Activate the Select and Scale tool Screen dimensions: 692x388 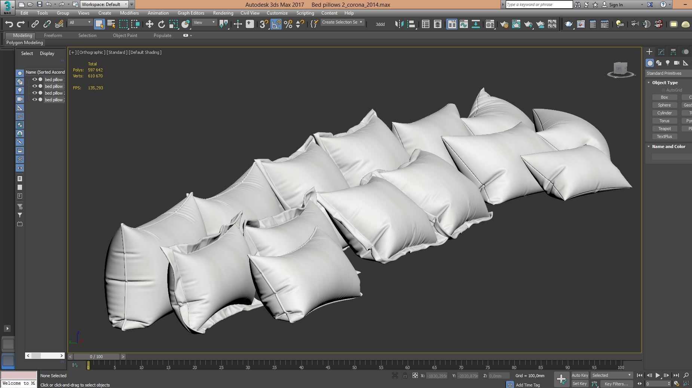[173, 24]
